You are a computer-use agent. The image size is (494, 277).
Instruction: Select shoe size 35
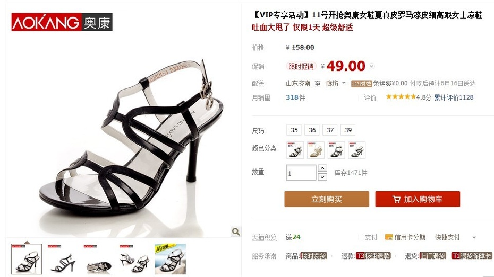(x=294, y=130)
